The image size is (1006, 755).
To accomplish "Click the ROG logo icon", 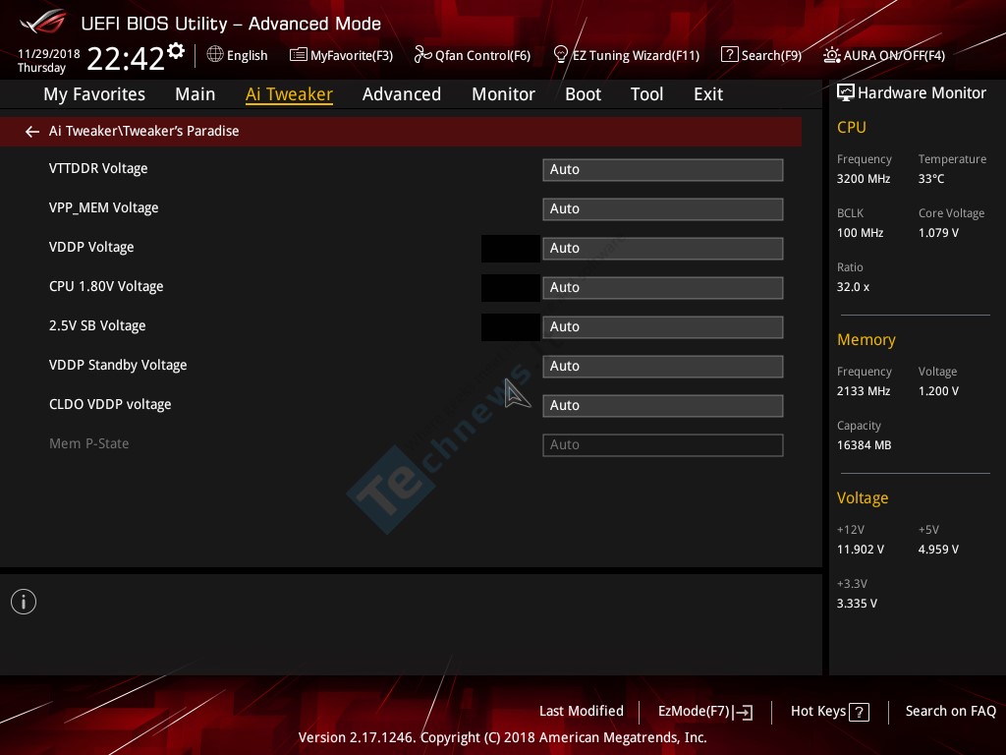I will coord(43,22).
